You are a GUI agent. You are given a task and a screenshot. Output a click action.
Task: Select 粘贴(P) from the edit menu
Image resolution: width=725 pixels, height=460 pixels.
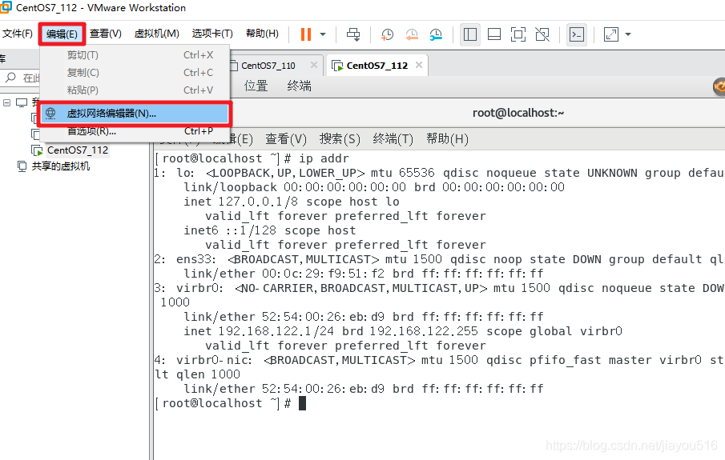135,90
